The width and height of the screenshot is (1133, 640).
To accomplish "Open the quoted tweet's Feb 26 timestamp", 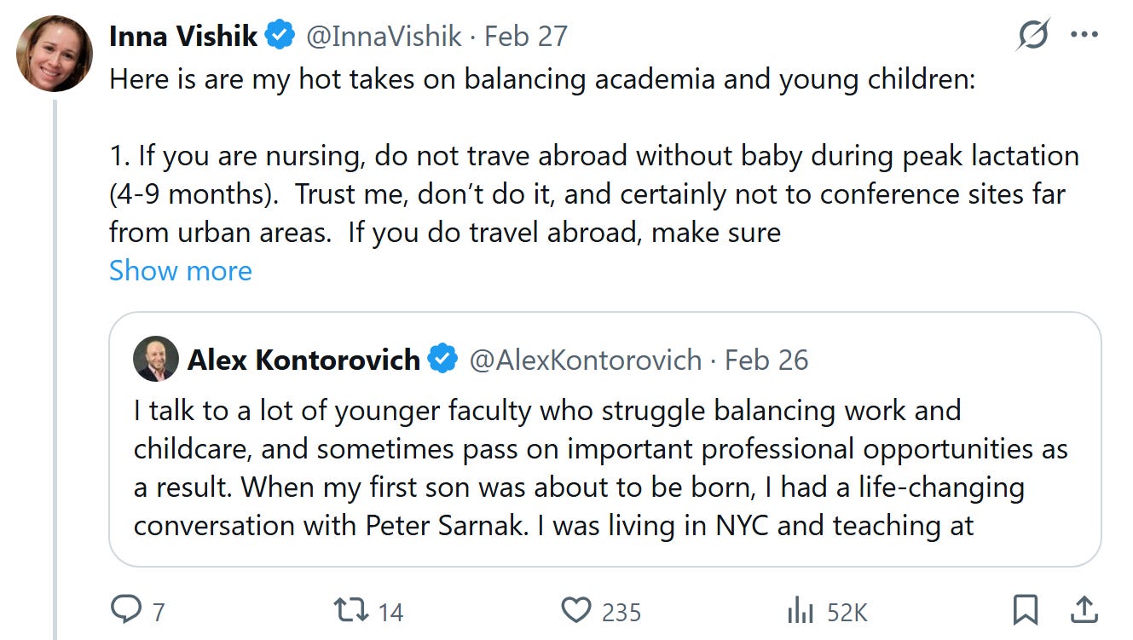I will (766, 360).
